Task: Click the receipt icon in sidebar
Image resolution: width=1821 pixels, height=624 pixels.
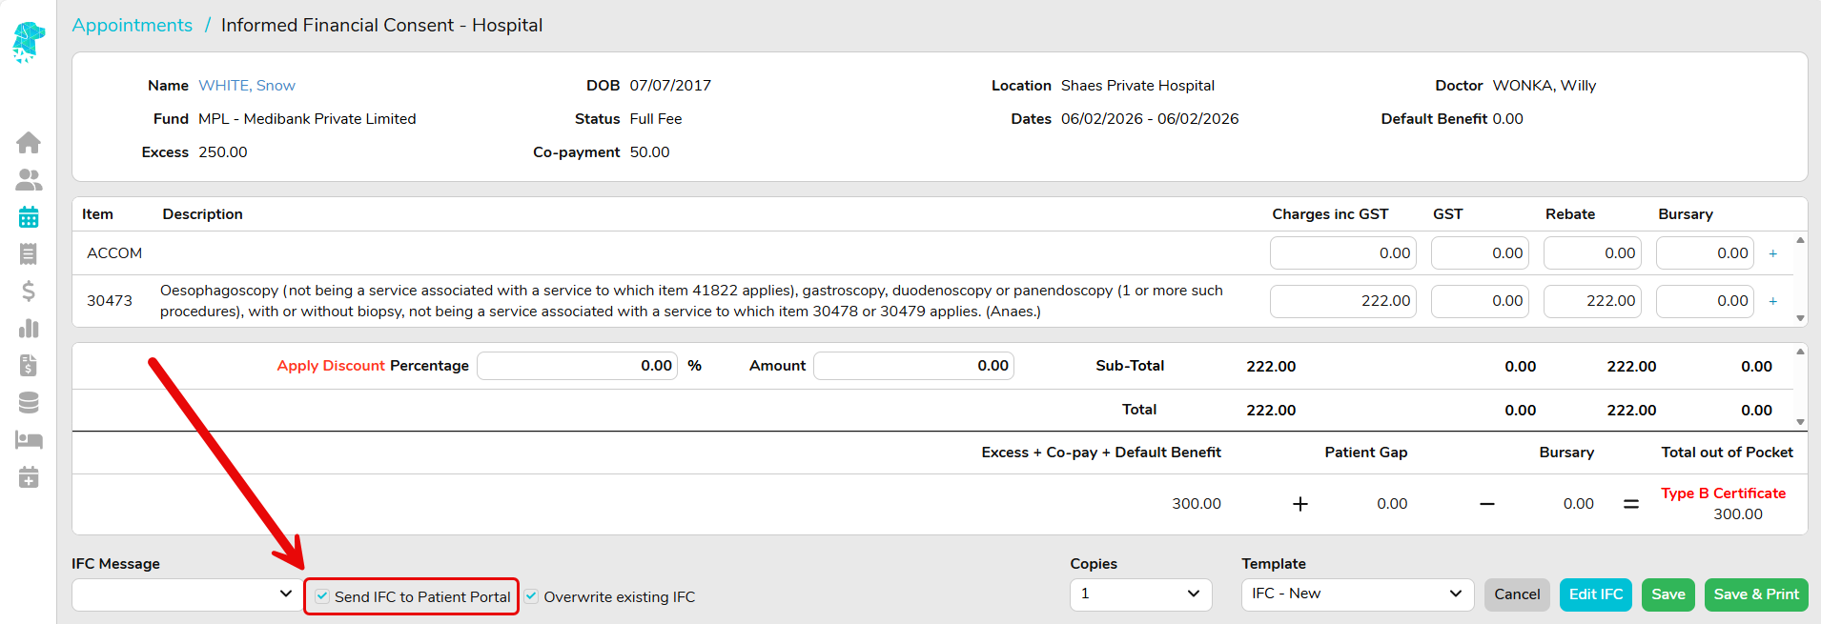Action: pos(29,254)
